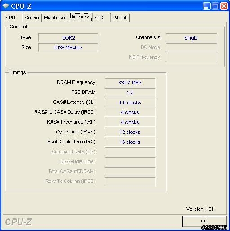230x231 pixels.
Task: Click the DRAM Frequency label
Action: click(x=76, y=82)
